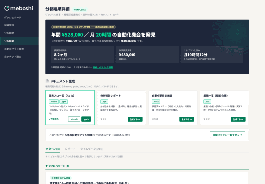
Task: Collapse the ▼ タブ1: パターン(4) section
Action: tap(57, 166)
